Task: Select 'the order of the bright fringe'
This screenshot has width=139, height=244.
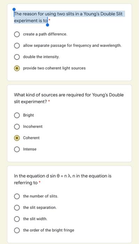Action: 17,230
